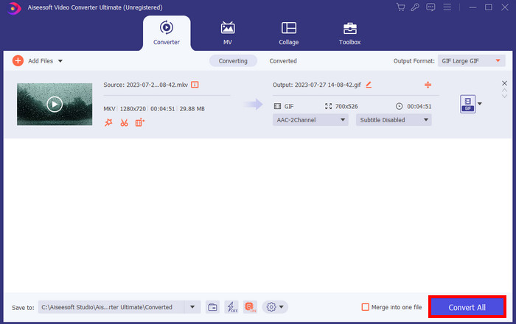Move the file up in list
The image size is (516, 324).
[504, 91]
